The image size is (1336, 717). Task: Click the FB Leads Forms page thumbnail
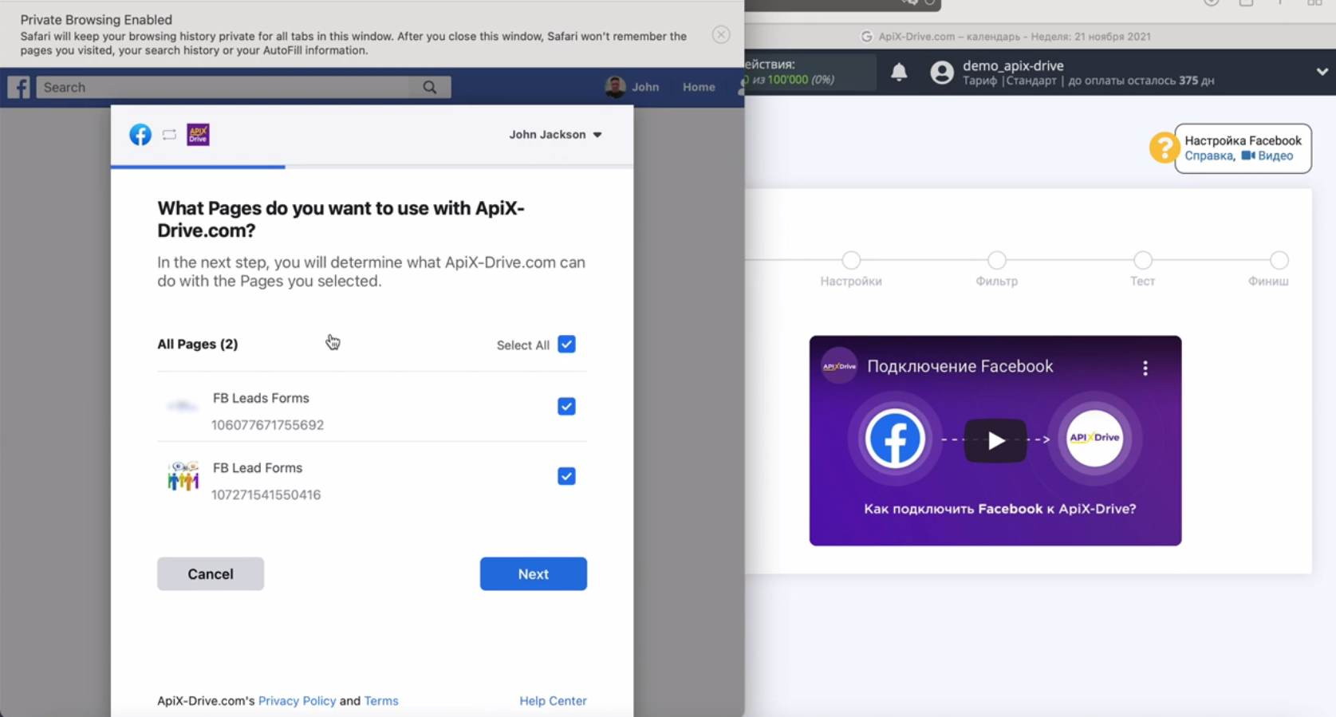[x=183, y=407]
